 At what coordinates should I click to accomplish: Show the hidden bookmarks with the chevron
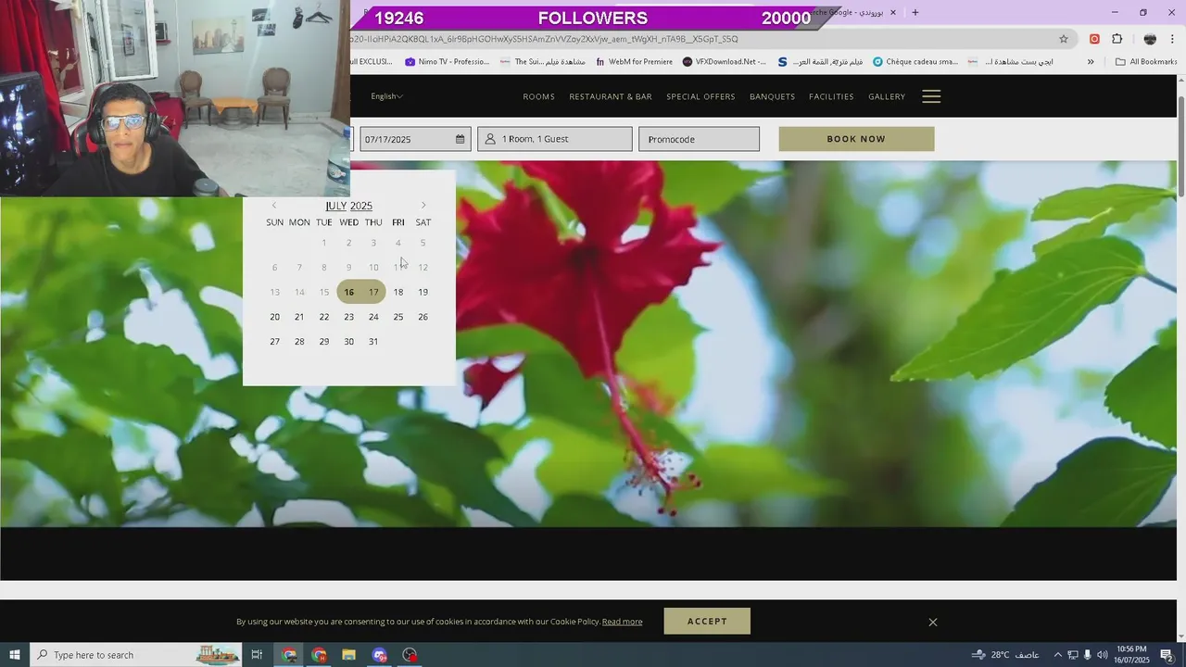click(1091, 62)
